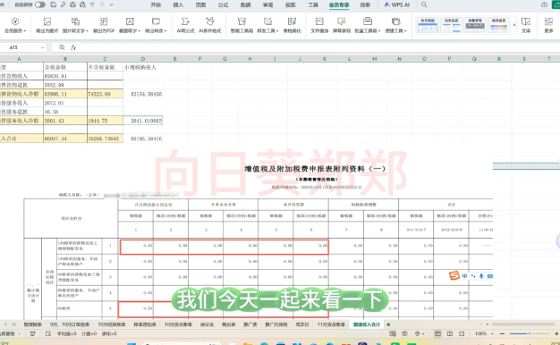Click the eye protection mode icon in status bar
560x345 pixels.
[404, 333]
